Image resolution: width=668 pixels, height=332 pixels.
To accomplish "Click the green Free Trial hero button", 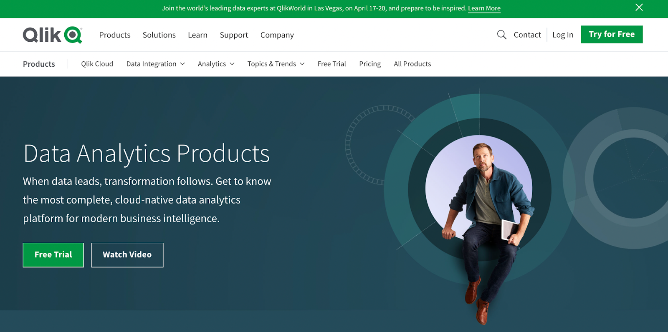I will point(53,255).
